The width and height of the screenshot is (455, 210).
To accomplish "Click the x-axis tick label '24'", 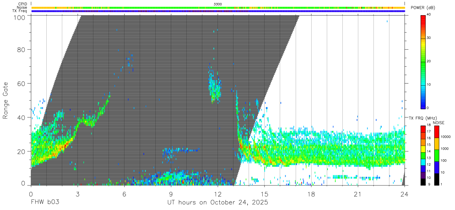I will pos(405,194).
